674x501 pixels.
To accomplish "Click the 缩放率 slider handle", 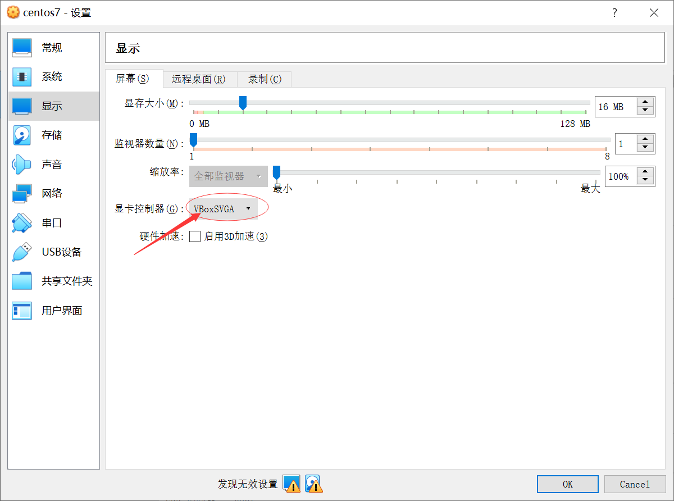I will coord(276,172).
